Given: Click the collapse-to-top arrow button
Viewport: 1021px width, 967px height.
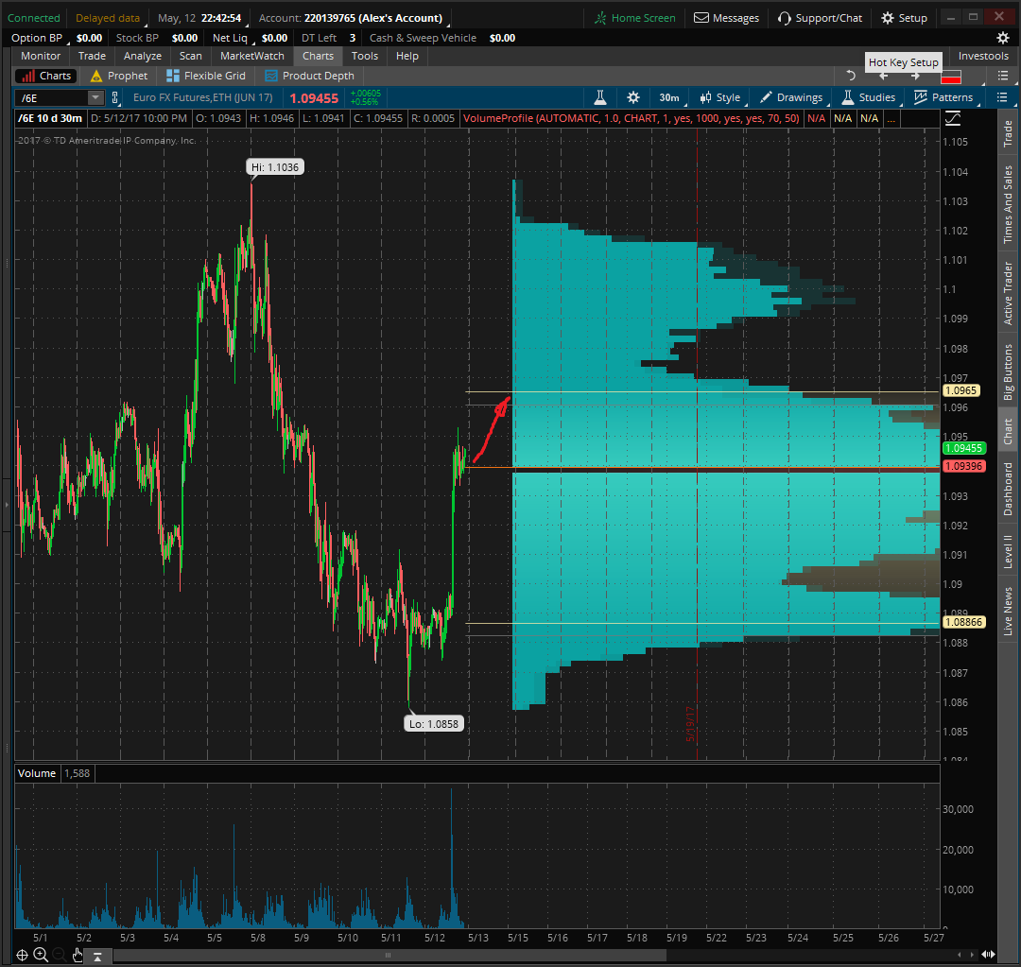Looking at the screenshot, I should click(97, 956).
